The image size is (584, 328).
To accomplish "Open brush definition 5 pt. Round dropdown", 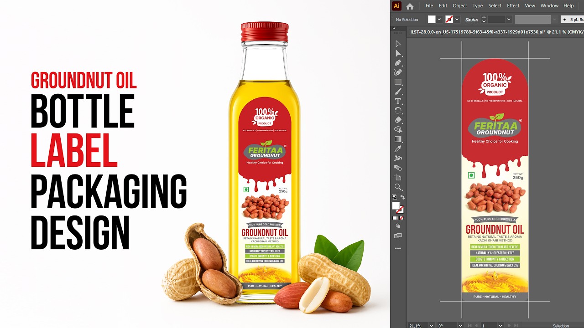I will coord(572,20).
